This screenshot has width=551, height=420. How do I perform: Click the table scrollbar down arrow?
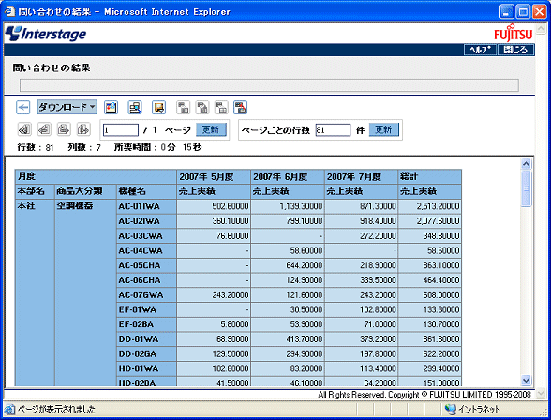pos(526,380)
